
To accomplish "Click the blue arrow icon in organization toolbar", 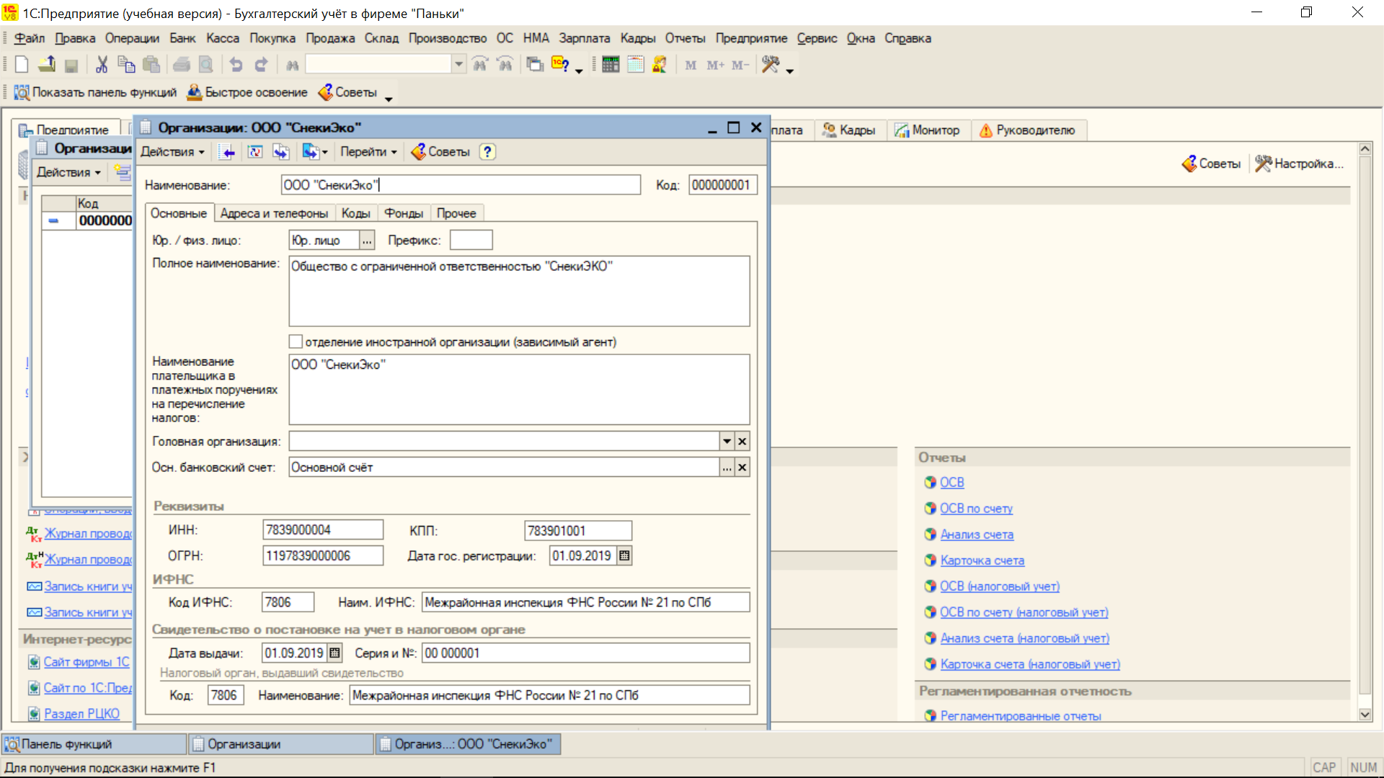I will 229,152.
